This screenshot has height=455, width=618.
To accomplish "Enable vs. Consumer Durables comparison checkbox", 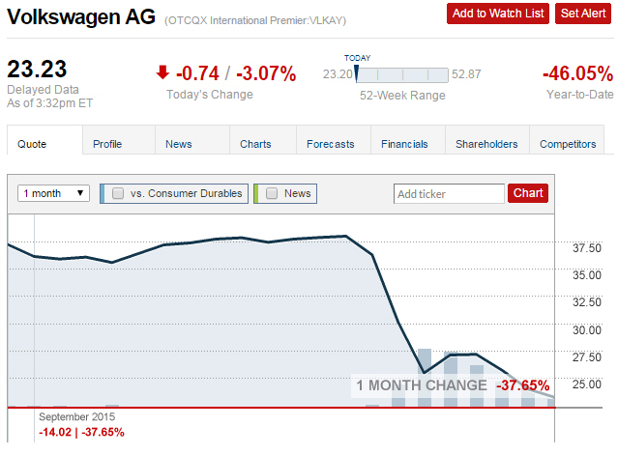I will coord(118,193).
